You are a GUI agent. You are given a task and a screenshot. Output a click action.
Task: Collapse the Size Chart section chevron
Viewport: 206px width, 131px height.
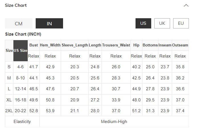click(x=186, y=5)
